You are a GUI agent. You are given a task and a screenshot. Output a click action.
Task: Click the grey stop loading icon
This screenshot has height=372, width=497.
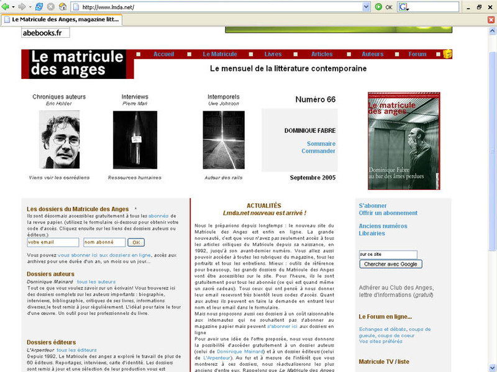(51, 7)
